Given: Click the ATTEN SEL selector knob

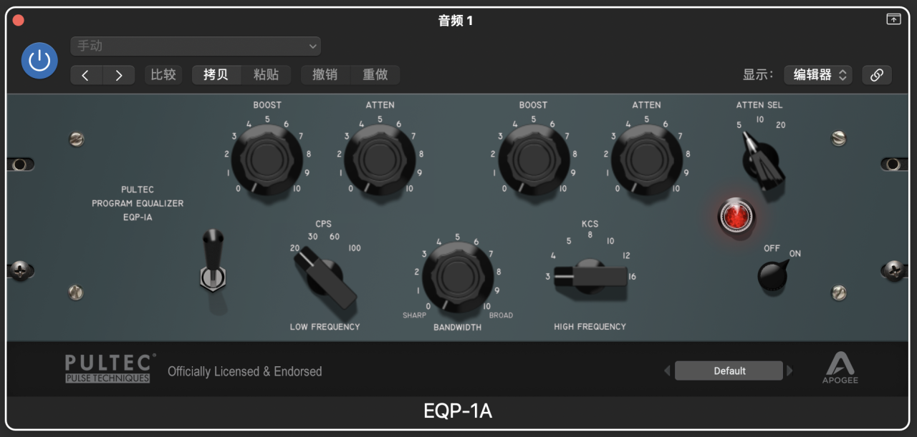Looking at the screenshot, I should (763, 161).
